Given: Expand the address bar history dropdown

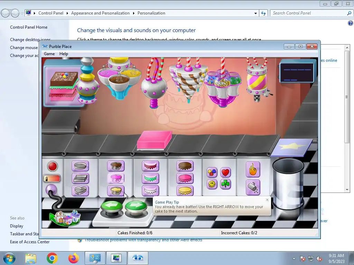Looking at the screenshot, I should (x=255, y=13).
